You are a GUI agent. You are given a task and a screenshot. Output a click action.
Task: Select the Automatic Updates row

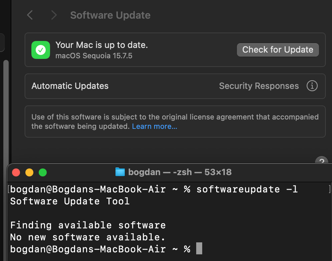point(175,86)
